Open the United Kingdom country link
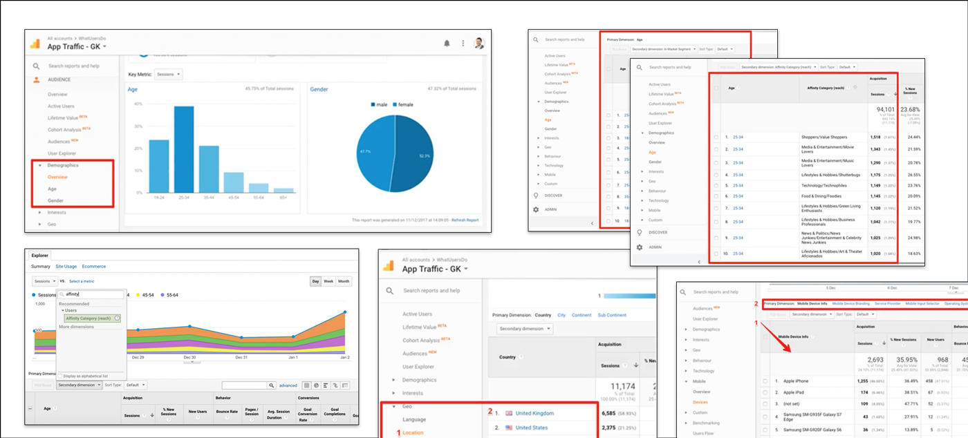The width and height of the screenshot is (968, 438). [x=534, y=413]
